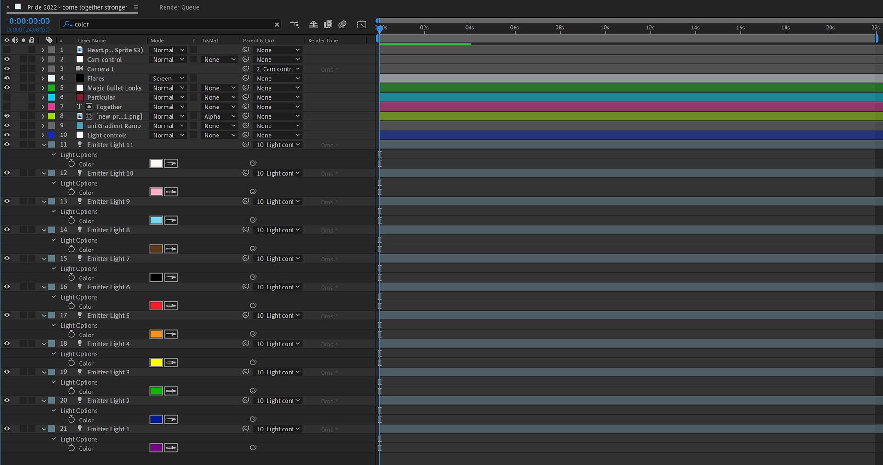The image size is (883, 465).
Task: Click eyedropper for Emitter Light 10 Color
Action: [x=171, y=192]
